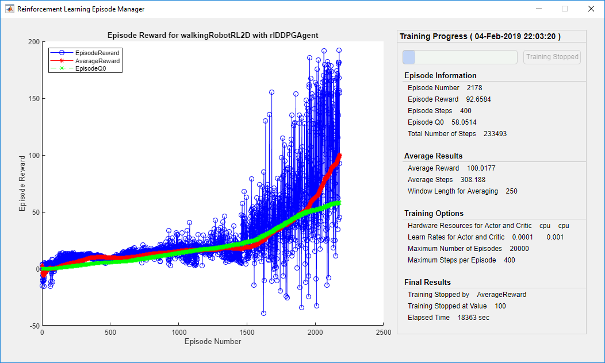Click the Average Steps value 308.188
The height and width of the screenshot is (363, 605).
473,180
